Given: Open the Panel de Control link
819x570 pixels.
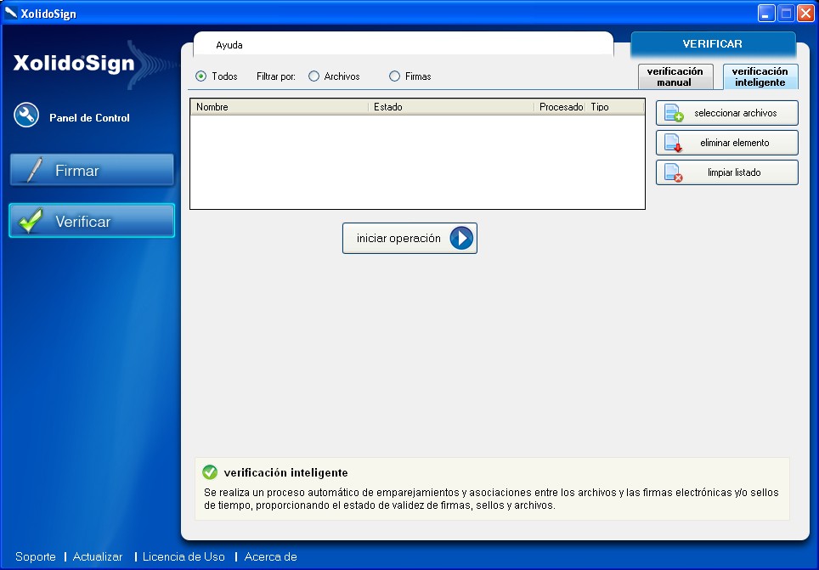Looking at the screenshot, I should pos(89,118).
